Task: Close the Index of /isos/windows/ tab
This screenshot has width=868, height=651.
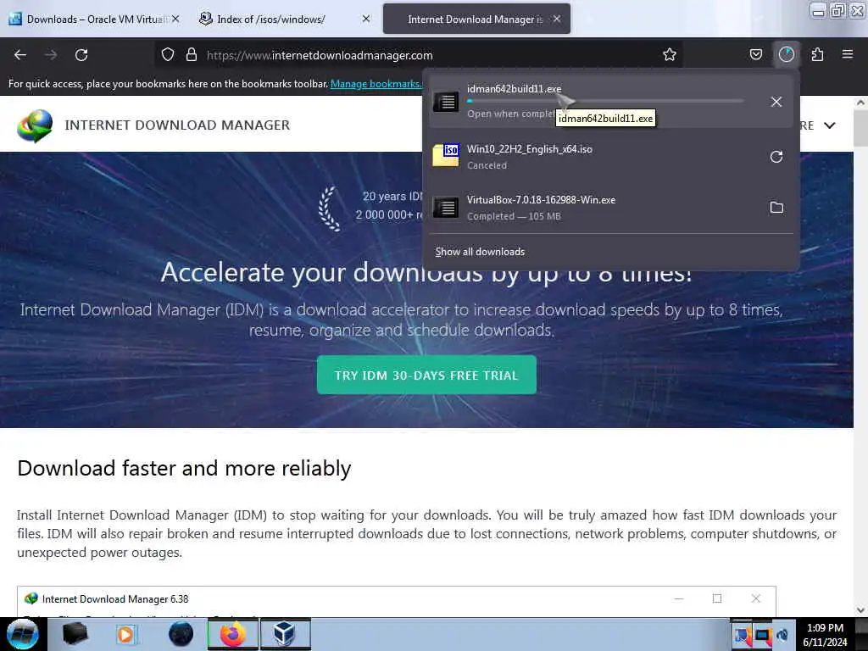Action: coord(366,19)
